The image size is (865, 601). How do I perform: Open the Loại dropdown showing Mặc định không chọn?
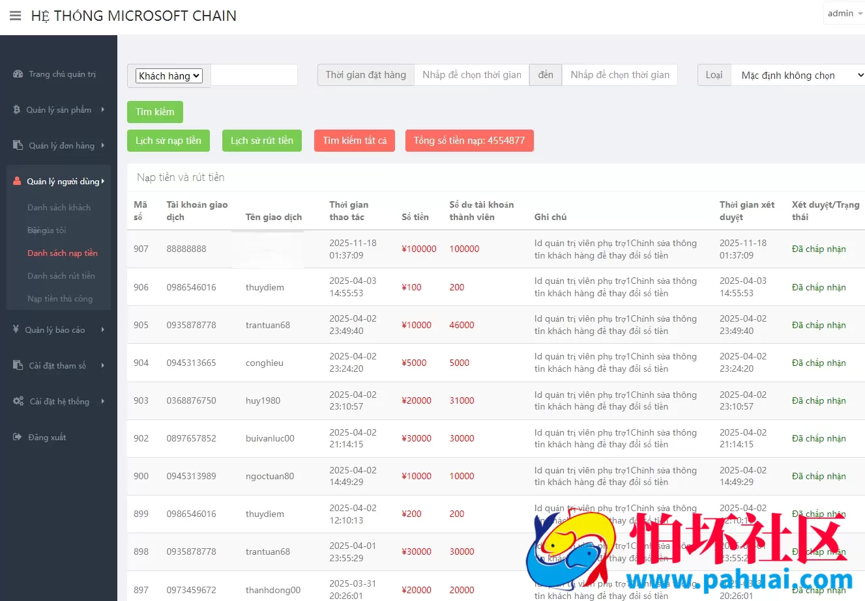798,76
